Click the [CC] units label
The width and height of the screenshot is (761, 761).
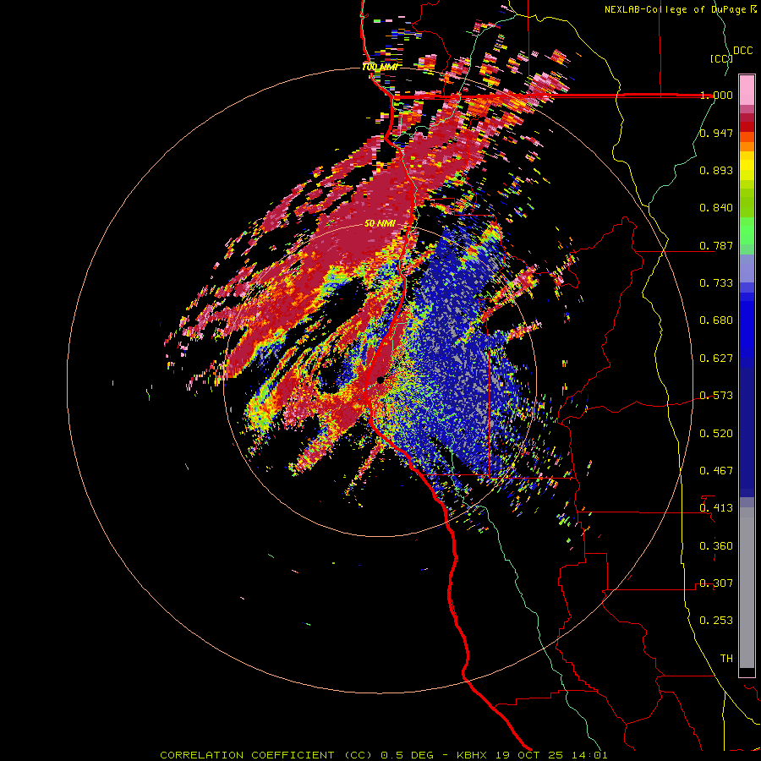tap(721, 58)
